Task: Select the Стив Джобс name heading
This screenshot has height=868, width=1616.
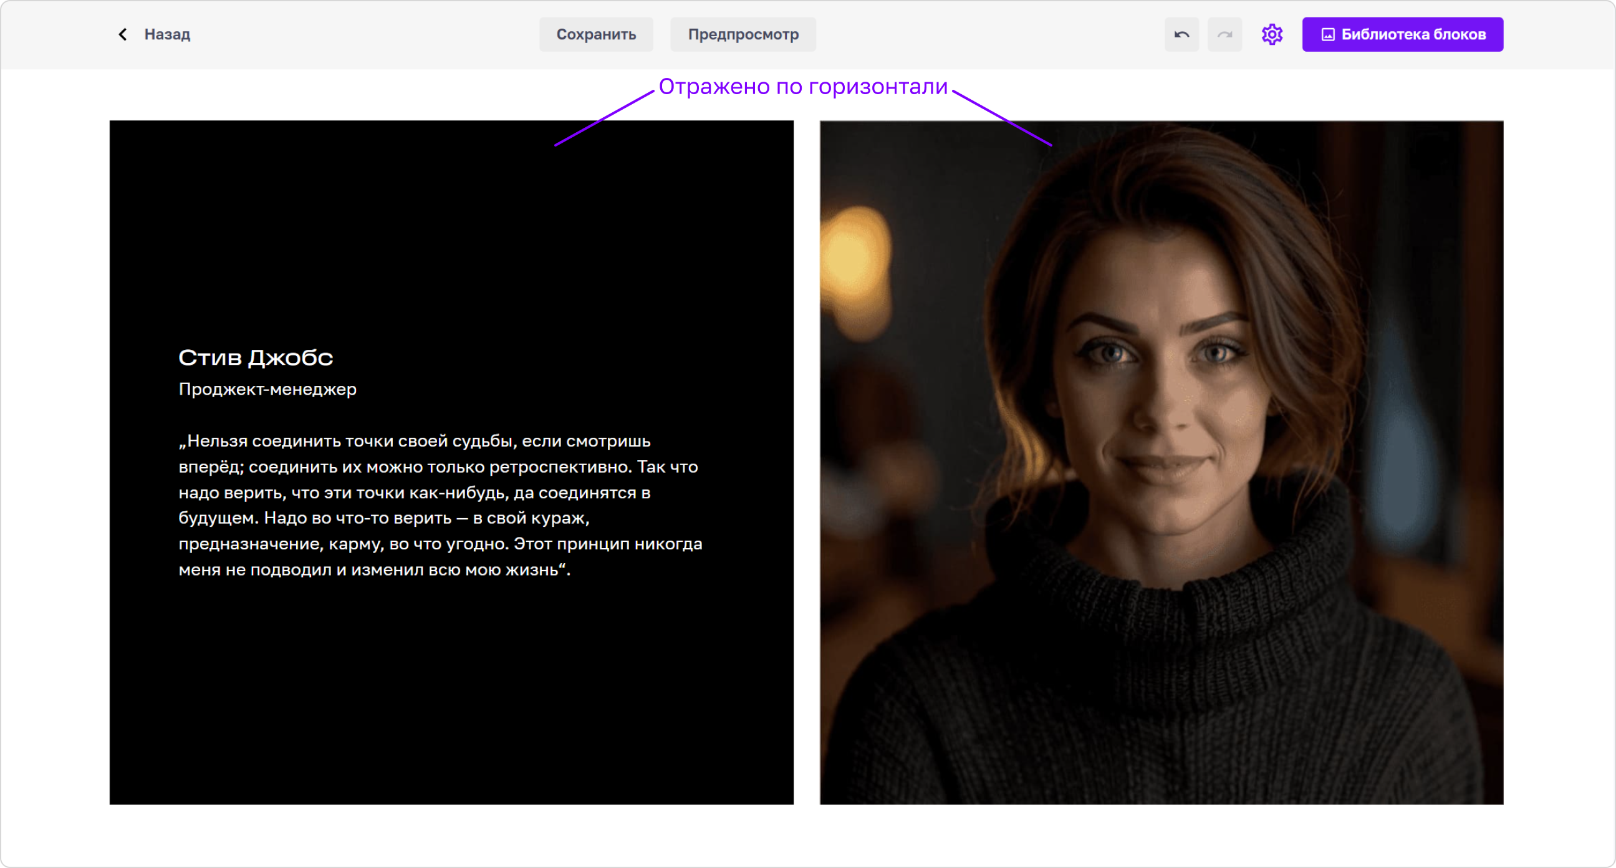Action: (x=256, y=358)
